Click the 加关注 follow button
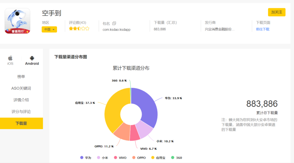 point(277,12)
